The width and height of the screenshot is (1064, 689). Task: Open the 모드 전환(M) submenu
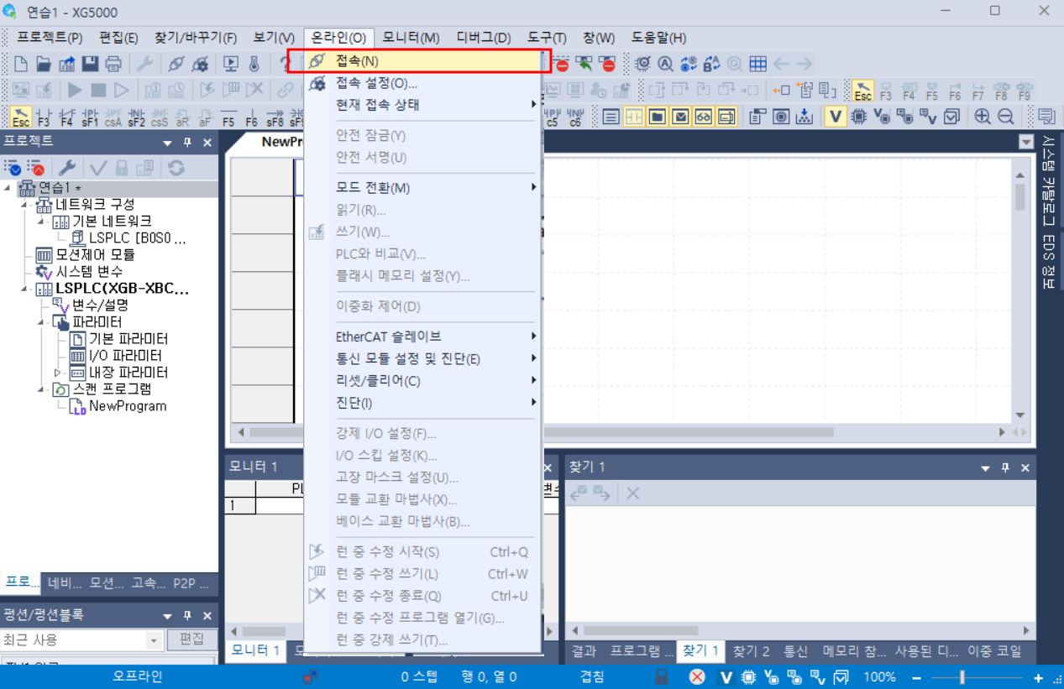coord(423,187)
